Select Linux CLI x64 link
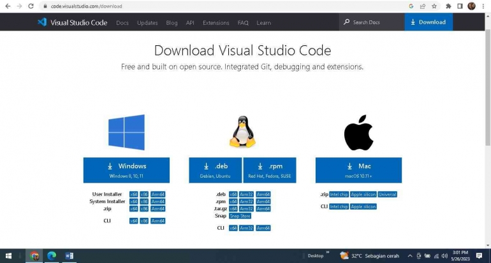 233,228
